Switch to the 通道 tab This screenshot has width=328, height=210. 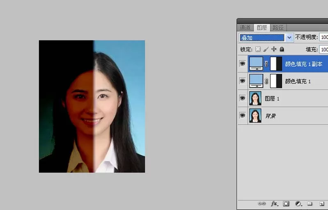(x=245, y=28)
